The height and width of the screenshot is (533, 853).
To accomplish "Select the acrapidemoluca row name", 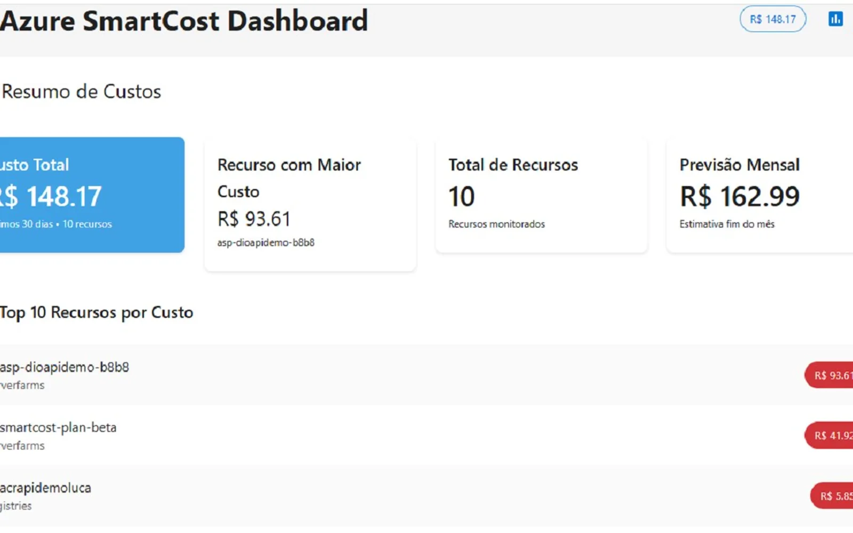I will (x=45, y=488).
